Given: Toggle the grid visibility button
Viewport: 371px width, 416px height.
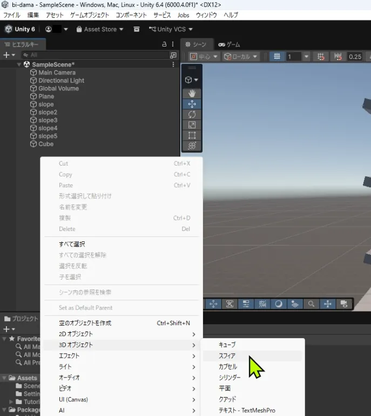Looking at the screenshot, I should coord(277,57).
